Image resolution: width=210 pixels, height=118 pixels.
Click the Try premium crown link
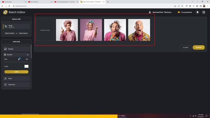(x=185, y=12)
